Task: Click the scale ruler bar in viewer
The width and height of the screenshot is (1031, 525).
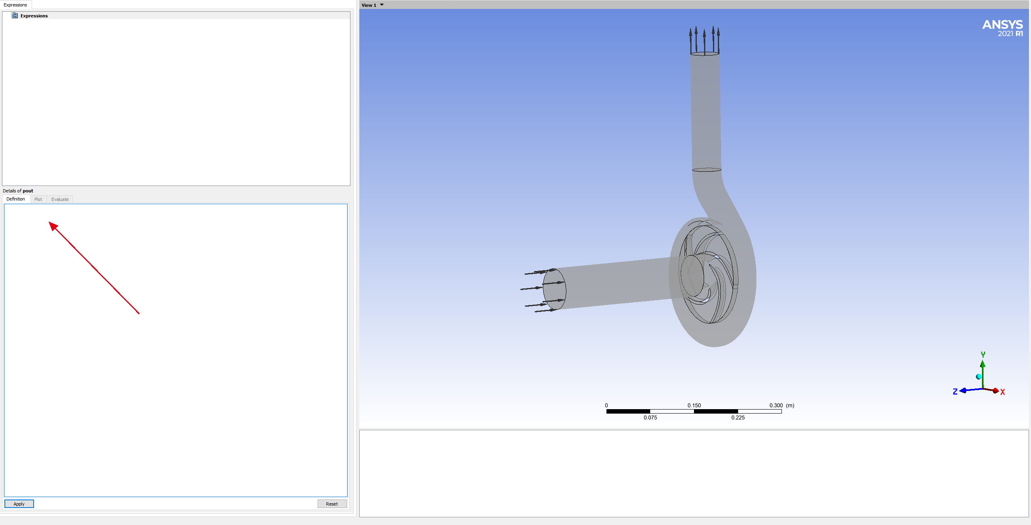Action: click(x=694, y=411)
